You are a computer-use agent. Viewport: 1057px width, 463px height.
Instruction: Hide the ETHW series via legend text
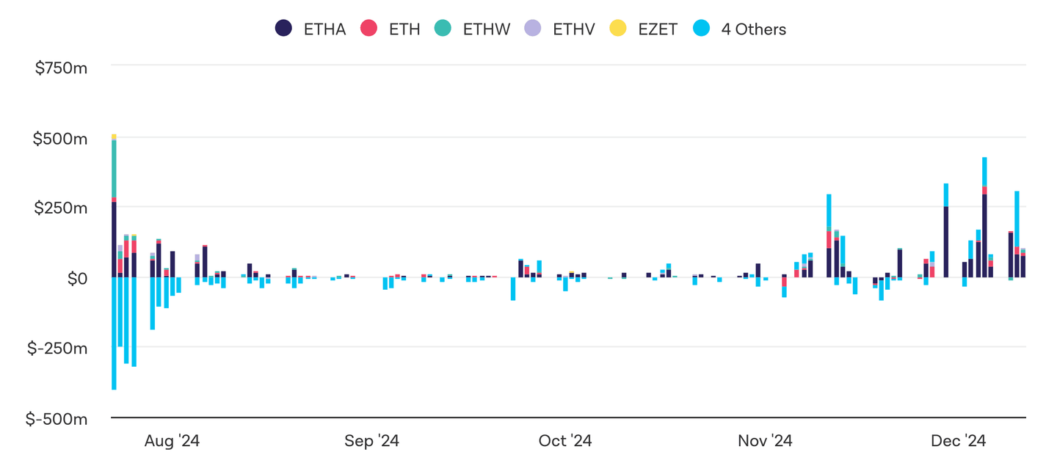pos(486,30)
